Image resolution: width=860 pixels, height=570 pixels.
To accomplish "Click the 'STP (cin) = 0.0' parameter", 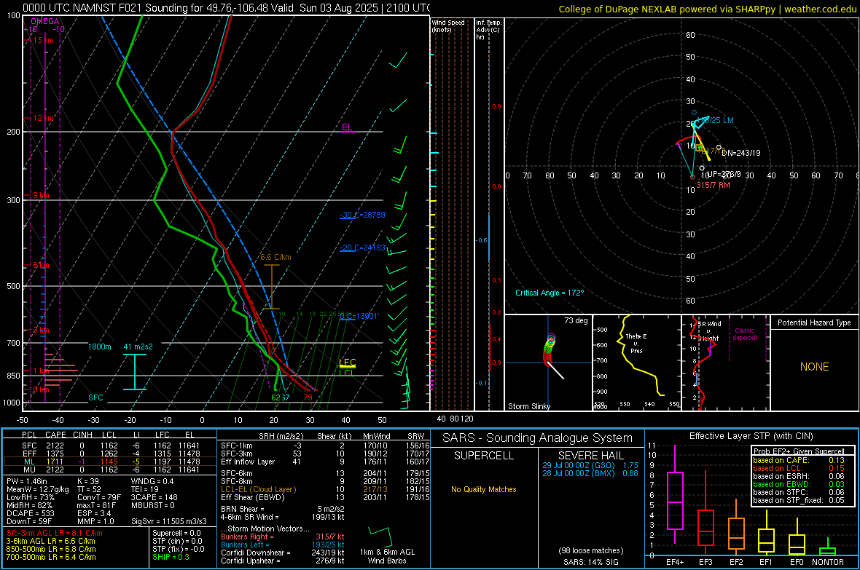I will [176, 542].
